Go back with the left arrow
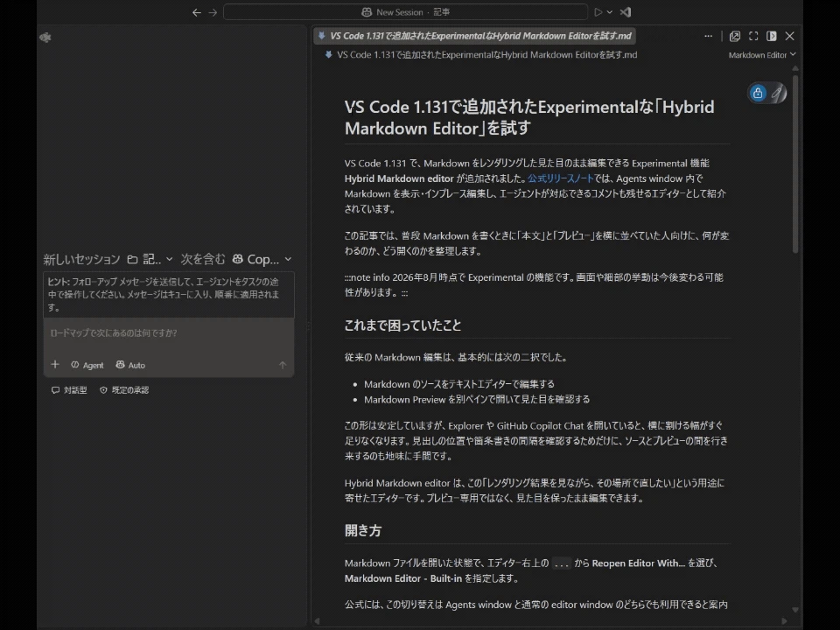Screen dimensions: 840x630 (197, 12)
